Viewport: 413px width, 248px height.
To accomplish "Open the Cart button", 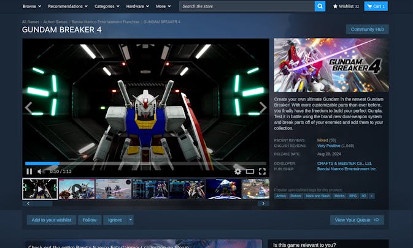I will (376, 6).
